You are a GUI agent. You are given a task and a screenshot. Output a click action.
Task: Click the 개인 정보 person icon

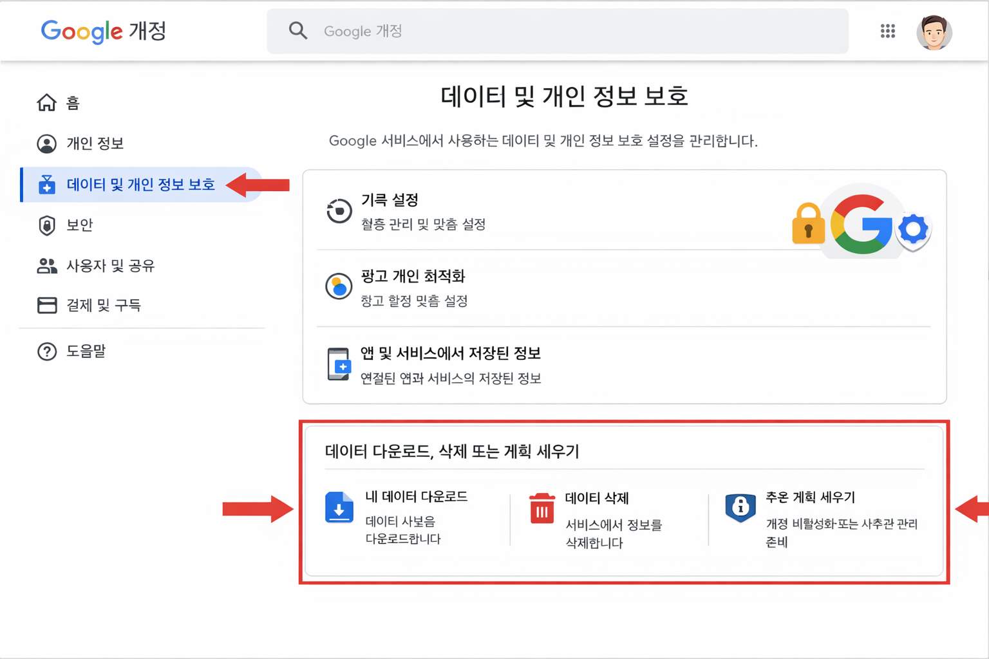click(46, 144)
